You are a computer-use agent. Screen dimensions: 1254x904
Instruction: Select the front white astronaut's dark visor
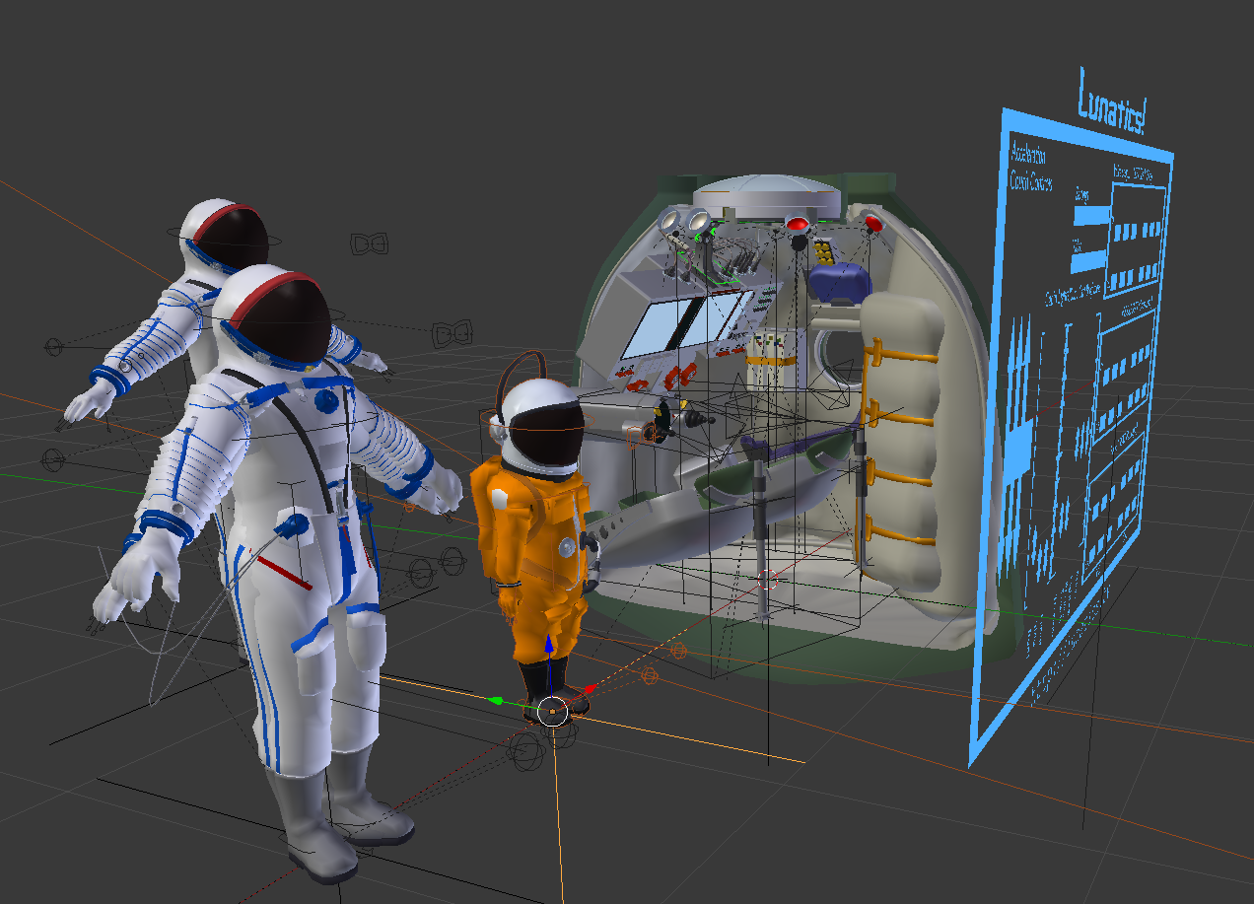(x=287, y=325)
